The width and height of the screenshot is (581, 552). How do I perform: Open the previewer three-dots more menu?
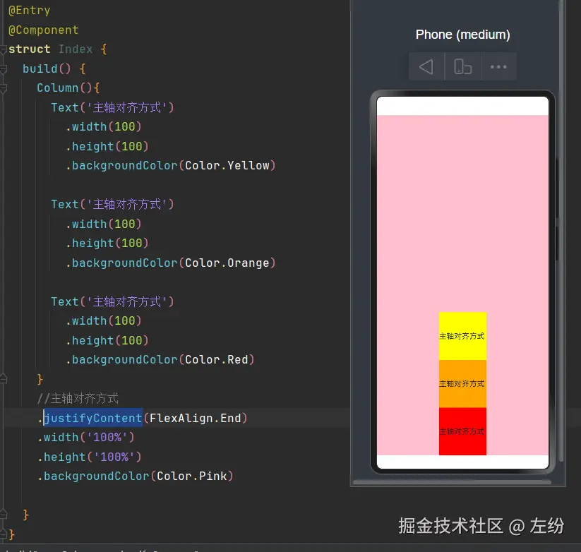click(x=498, y=67)
